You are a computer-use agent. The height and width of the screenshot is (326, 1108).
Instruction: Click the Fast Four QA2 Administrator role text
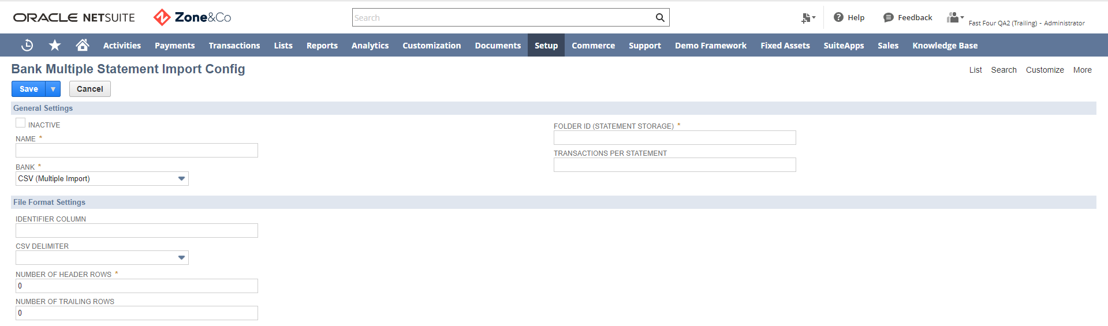tap(1027, 23)
